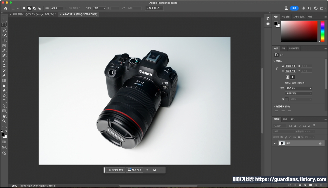Choose Intersect with Selection mode
This screenshot has height=188, width=328.
[39, 8]
